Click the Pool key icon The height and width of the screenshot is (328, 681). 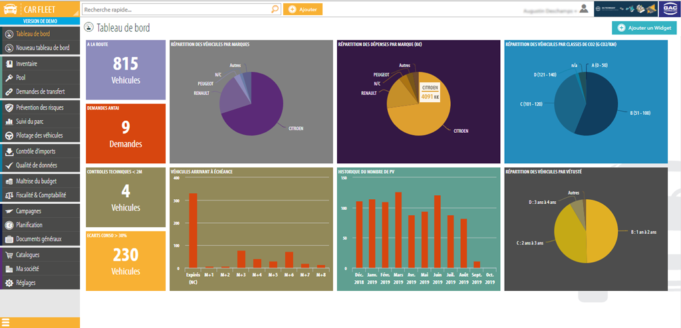pyautogui.click(x=9, y=78)
